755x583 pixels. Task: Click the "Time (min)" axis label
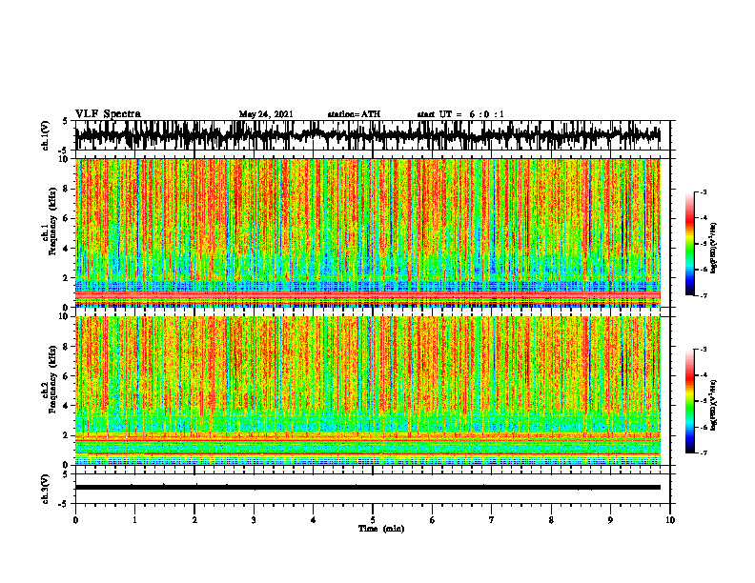381,529
